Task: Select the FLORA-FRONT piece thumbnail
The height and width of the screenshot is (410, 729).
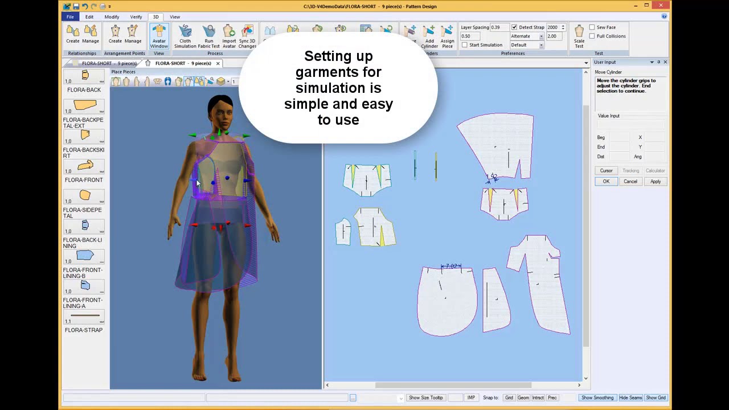Action: [x=85, y=166]
